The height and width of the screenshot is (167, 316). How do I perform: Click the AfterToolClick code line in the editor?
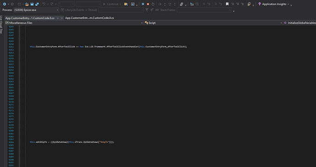coord(109,47)
